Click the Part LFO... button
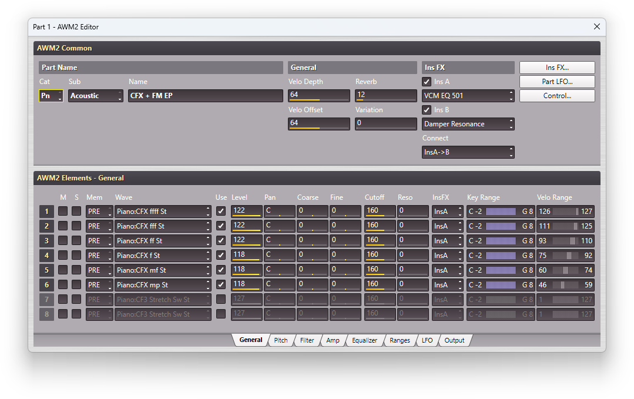The width and height of the screenshot is (634, 399). click(557, 82)
